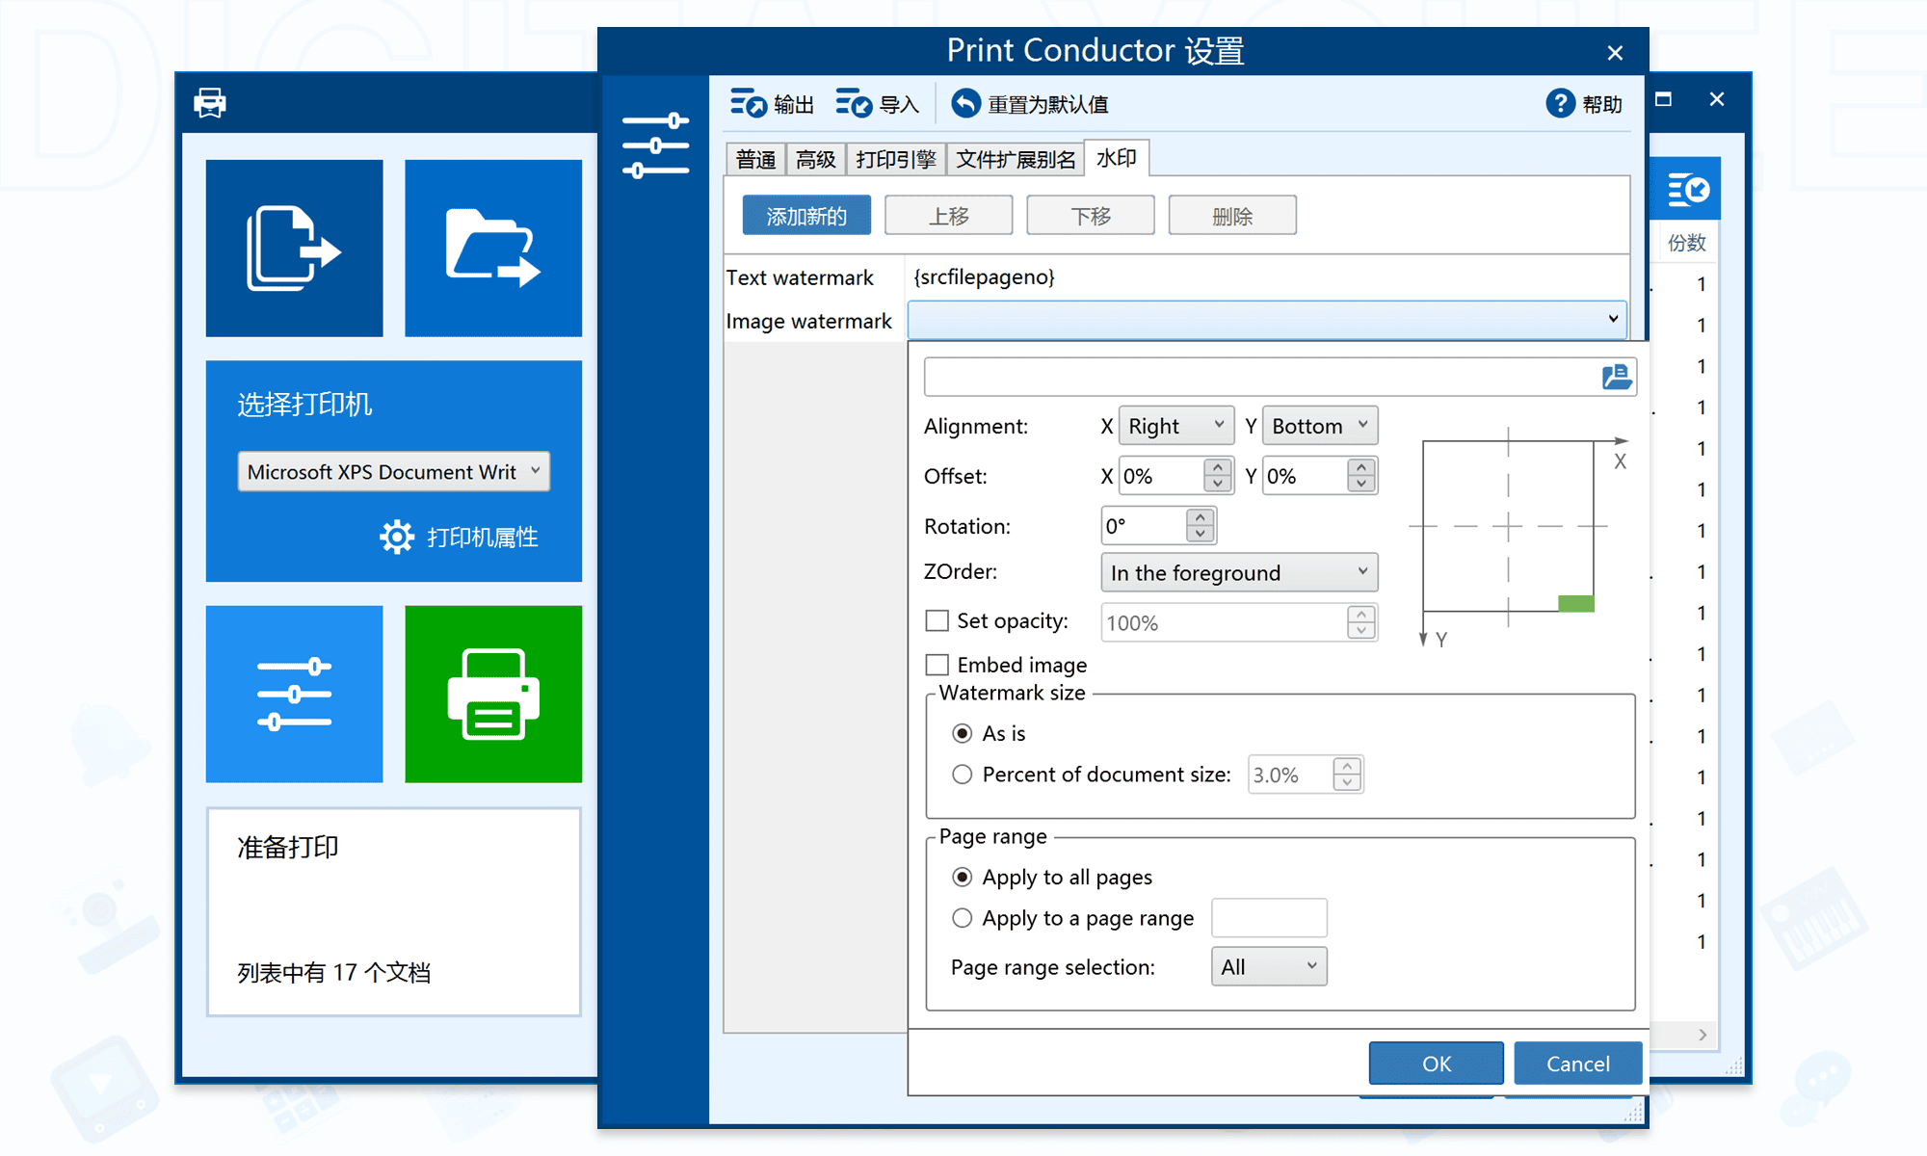Click the 份数 column header in main window
This screenshot has width=1927, height=1156.
pyautogui.click(x=1687, y=243)
